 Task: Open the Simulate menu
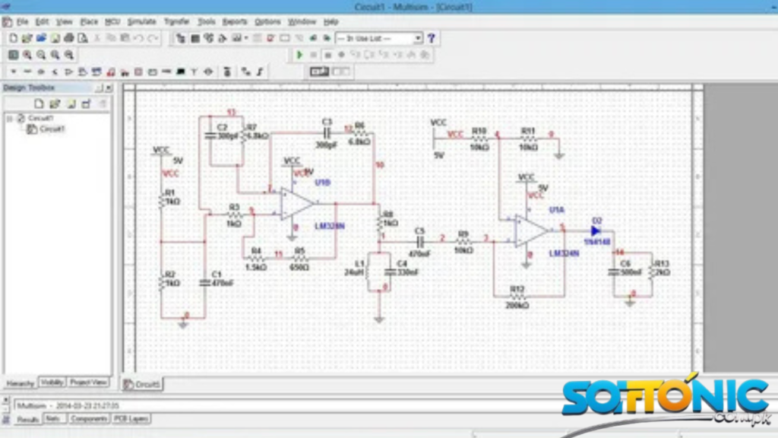tap(142, 22)
